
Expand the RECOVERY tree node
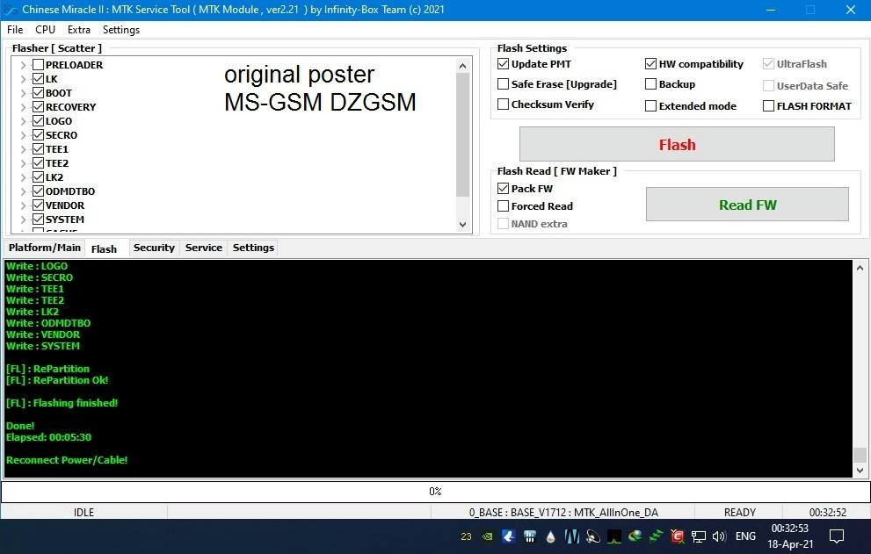(23, 107)
